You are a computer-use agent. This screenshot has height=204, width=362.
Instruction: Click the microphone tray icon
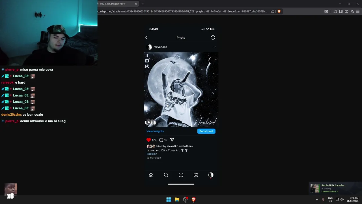[323, 199]
